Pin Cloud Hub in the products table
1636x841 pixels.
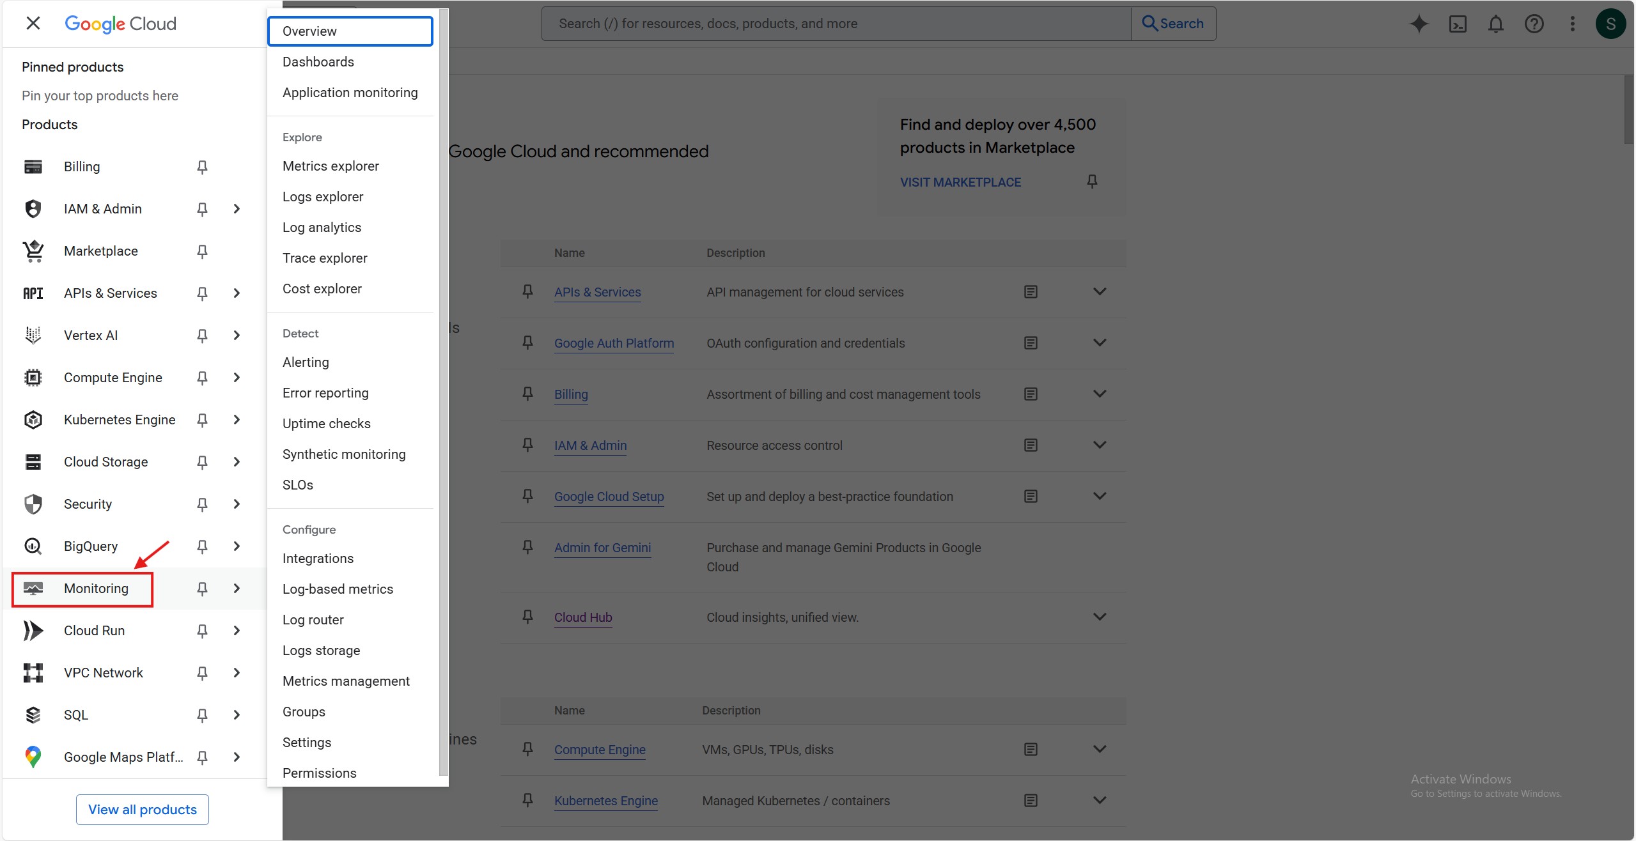(527, 617)
